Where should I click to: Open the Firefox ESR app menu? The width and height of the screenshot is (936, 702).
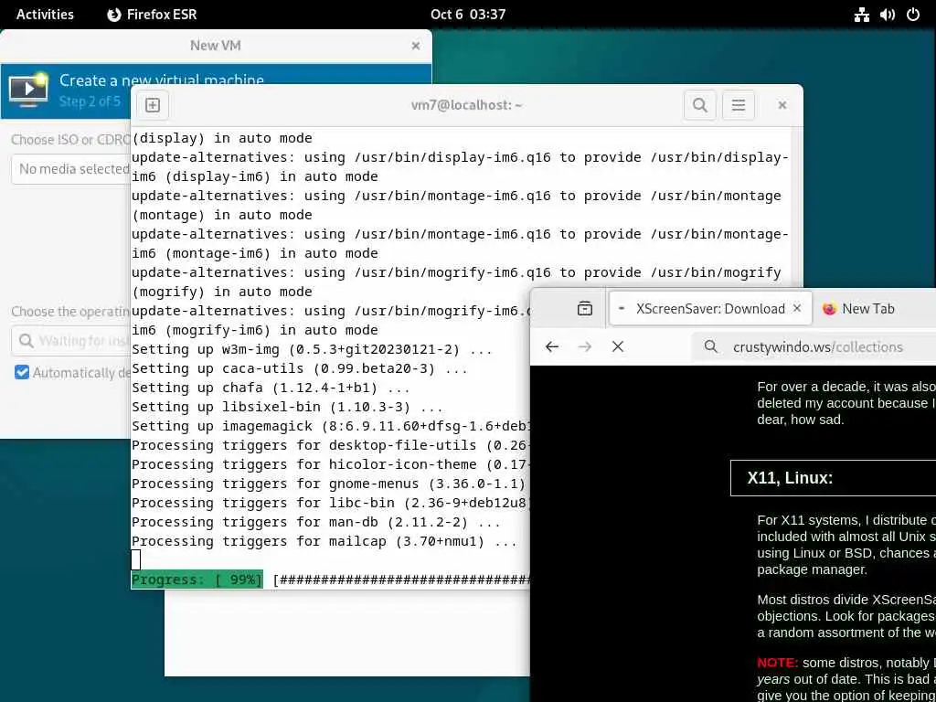pyautogui.click(x=152, y=15)
